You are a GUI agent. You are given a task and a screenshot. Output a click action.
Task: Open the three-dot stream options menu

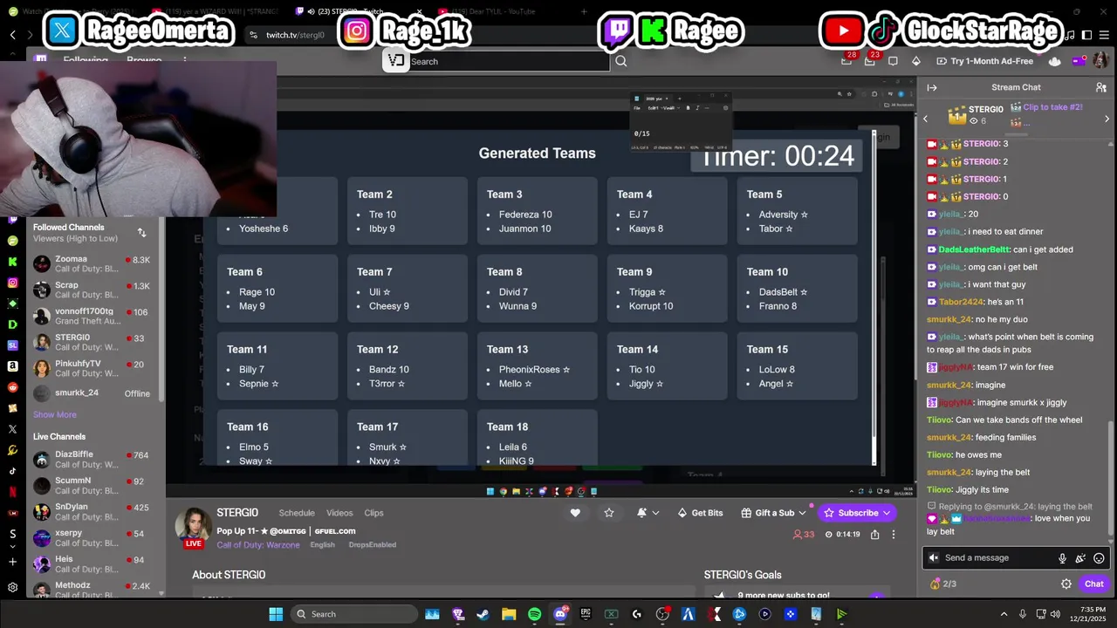tap(893, 535)
